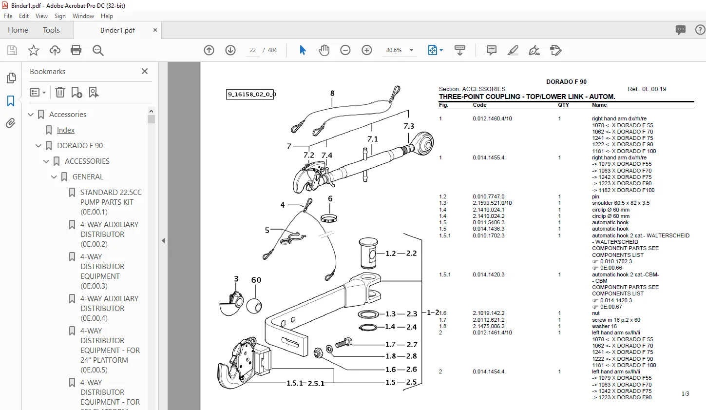Open the Index bookmark link

pos(66,130)
